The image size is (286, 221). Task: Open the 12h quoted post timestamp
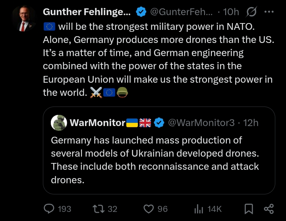pyautogui.click(x=251, y=123)
